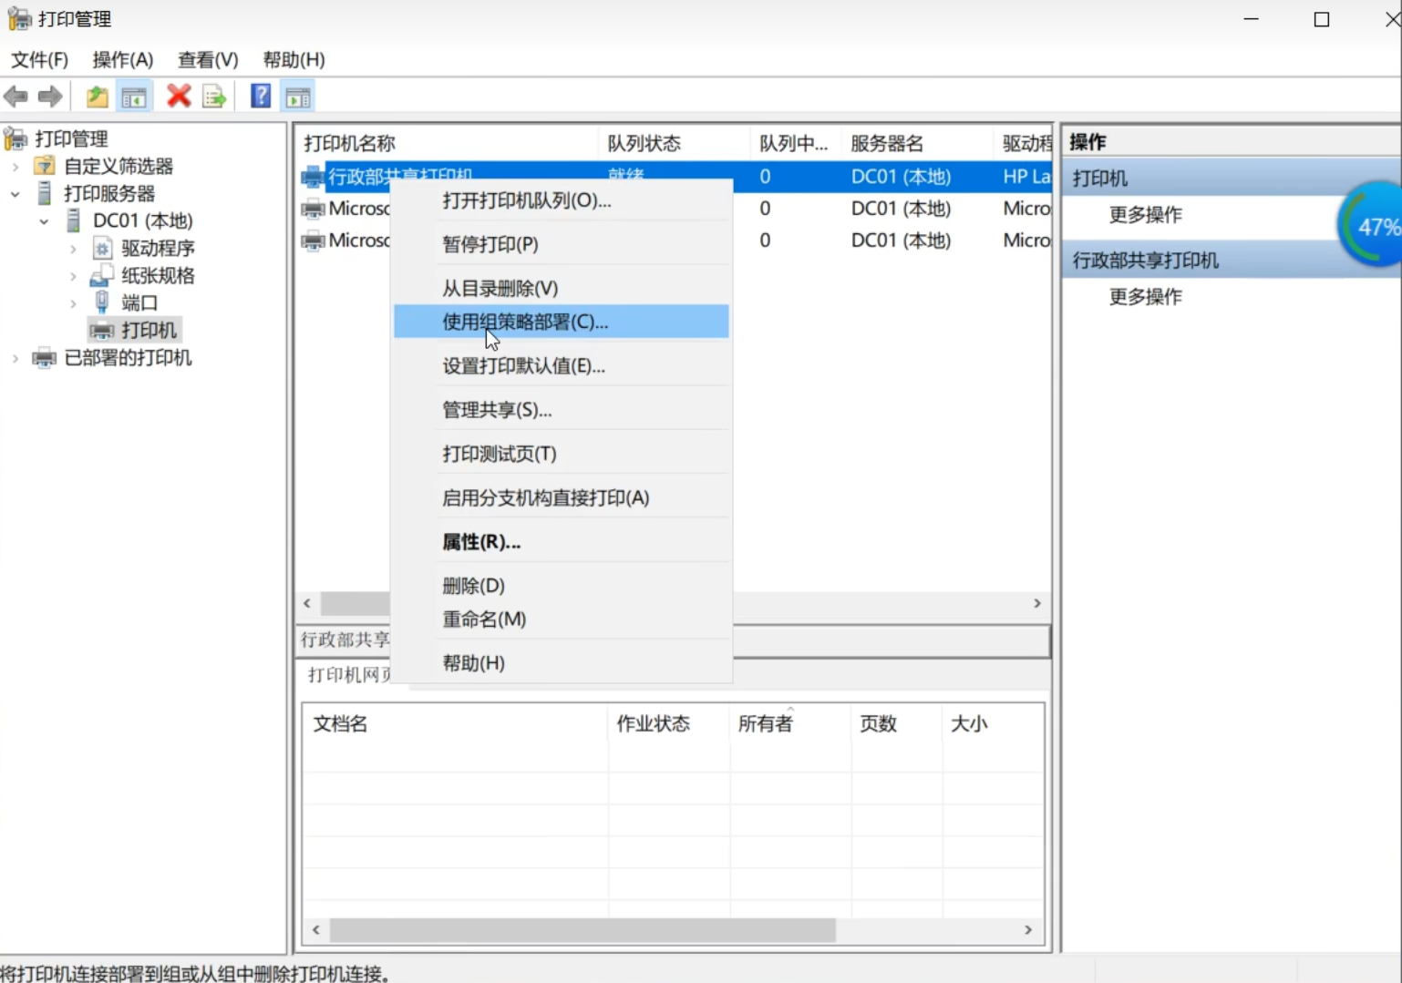This screenshot has height=983, width=1402.
Task: Click the printer icon of second Microsoft row
Action: pyautogui.click(x=313, y=209)
